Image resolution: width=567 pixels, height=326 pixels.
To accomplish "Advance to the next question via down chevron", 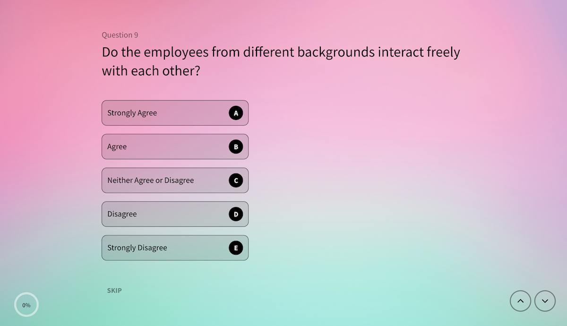I will (544, 301).
